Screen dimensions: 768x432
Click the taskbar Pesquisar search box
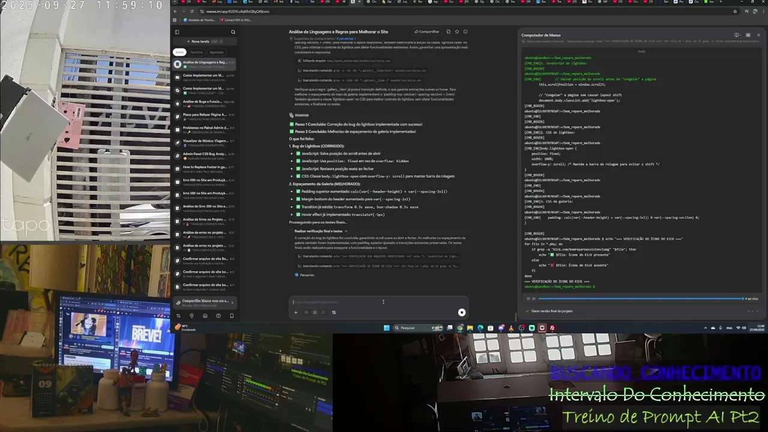click(417, 328)
